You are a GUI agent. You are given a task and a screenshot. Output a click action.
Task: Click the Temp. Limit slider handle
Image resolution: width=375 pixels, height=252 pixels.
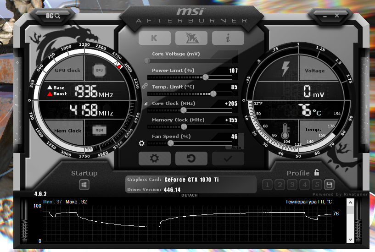[x=213, y=94]
